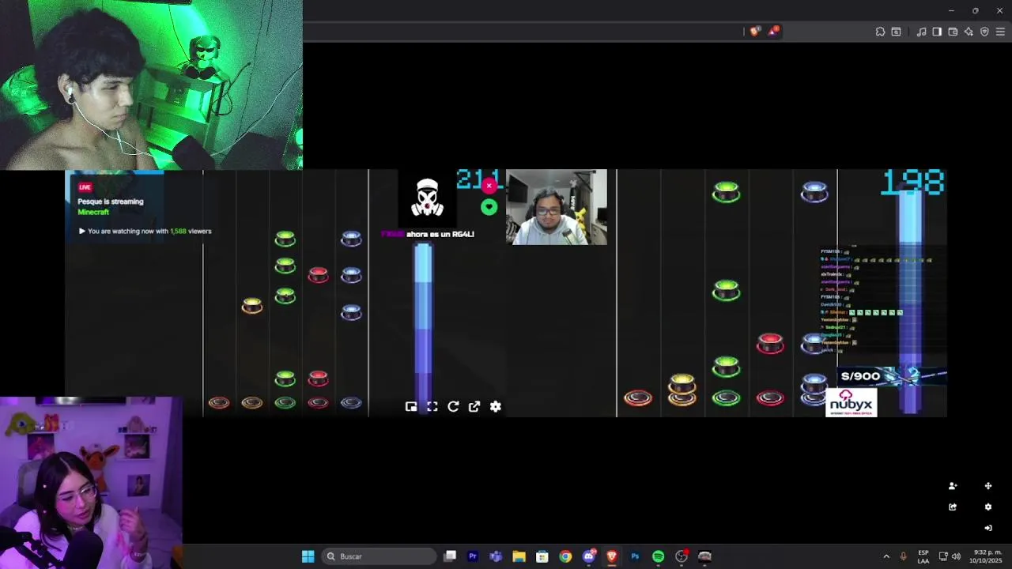Click the tab search window icon
Viewport: 1012px width, 569px height.
click(x=896, y=32)
